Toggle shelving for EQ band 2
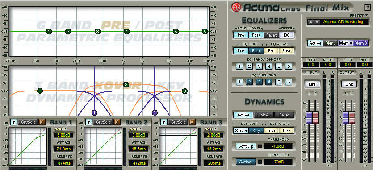The height and width of the screenshot is (170, 373). pos(249,82)
